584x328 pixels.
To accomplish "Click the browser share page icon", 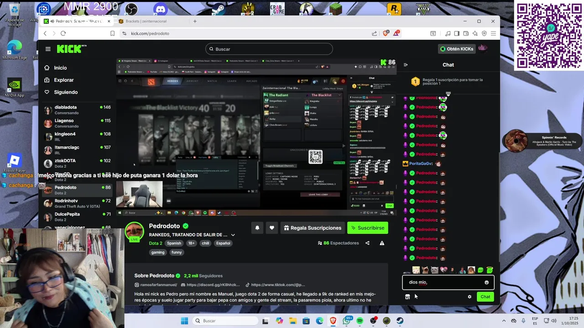I will click(375, 33).
